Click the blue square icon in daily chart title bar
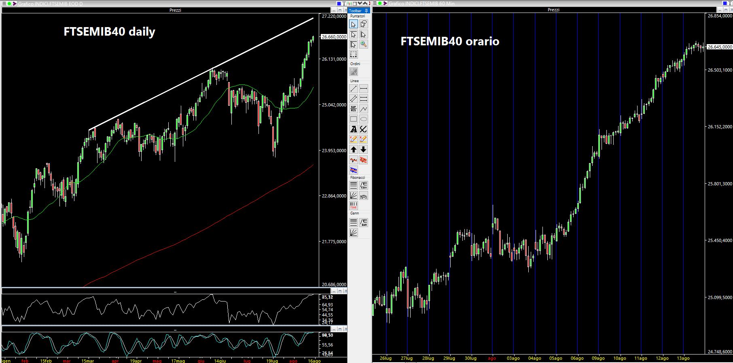 (x=339, y=3)
